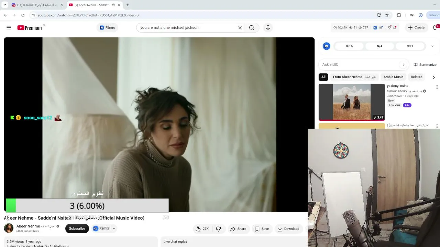Select the From Abeer Nehme chip

tap(354, 77)
